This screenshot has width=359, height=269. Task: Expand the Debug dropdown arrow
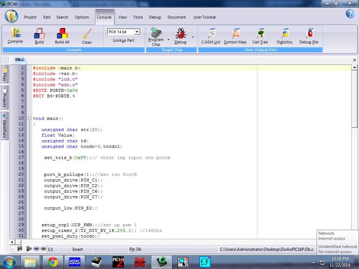(x=193, y=37)
